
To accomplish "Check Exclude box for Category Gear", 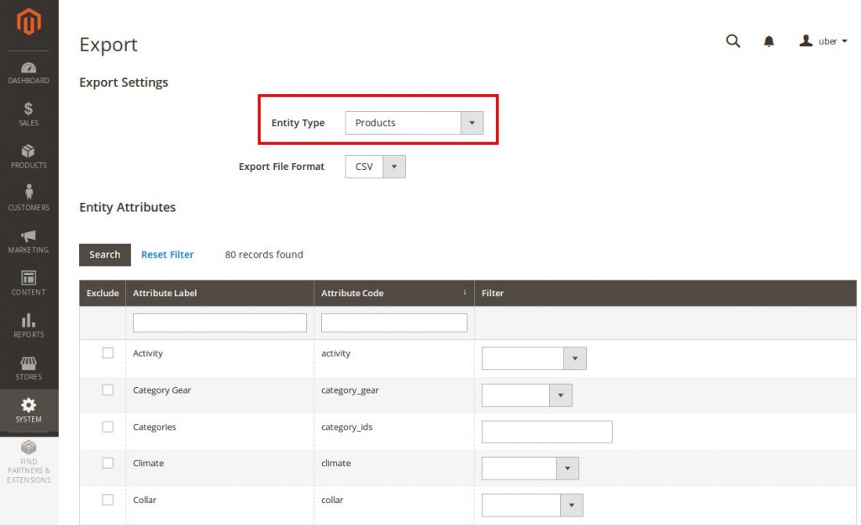I will point(108,390).
